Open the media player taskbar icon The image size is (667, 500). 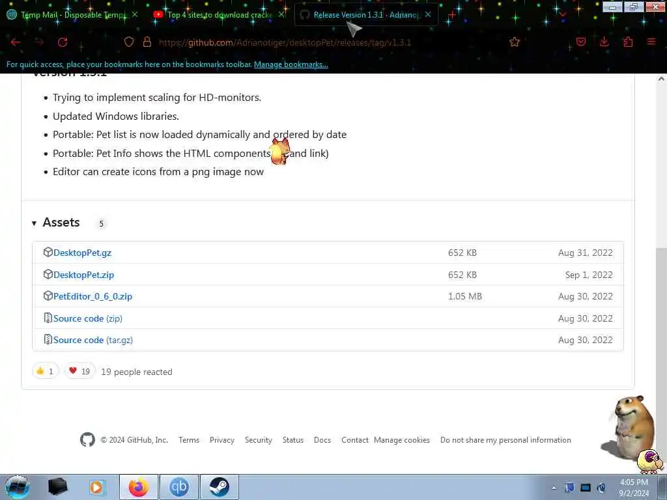coord(97,487)
